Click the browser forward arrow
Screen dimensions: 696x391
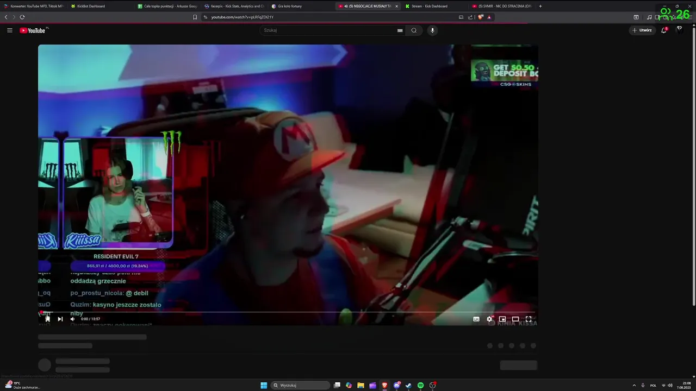tap(14, 17)
